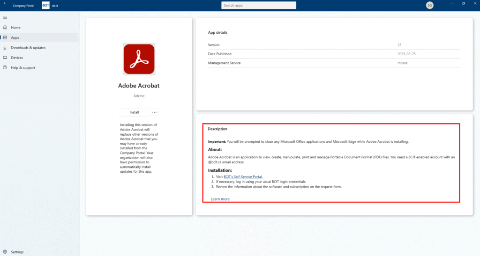The height and width of the screenshot is (256, 480).
Task: Open Settings gear at bottom left
Action: [5, 252]
